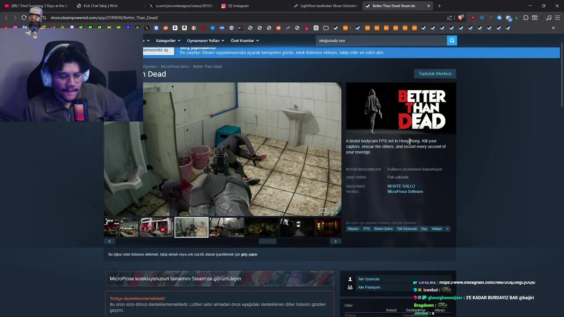564x317 pixels.
Task: Expand the Oynamanın Yolları dropdown
Action: (205, 41)
